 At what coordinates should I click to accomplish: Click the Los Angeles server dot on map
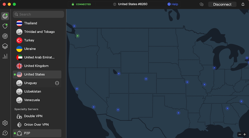click(x=94, y=107)
